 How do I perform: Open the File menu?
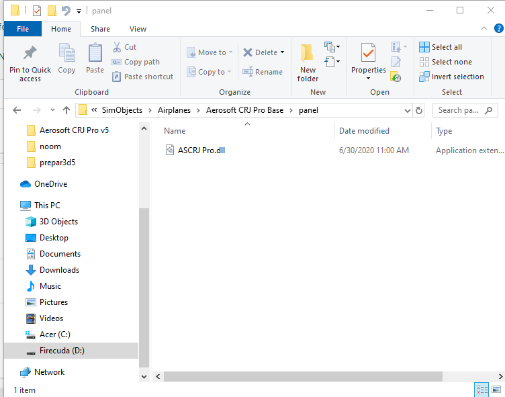tap(23, 29)
